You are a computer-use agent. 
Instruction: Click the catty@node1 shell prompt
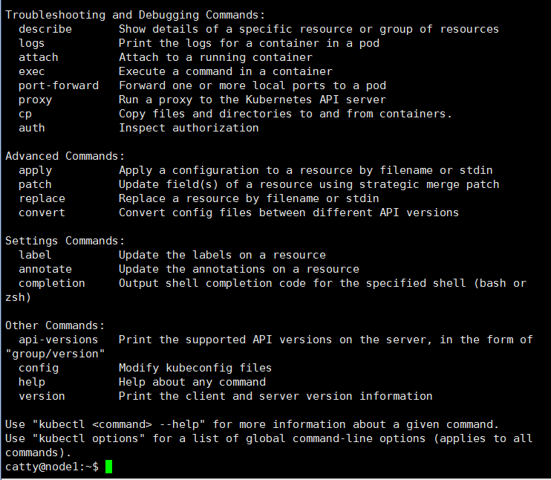pyautogui.click(x=52, y=467)
